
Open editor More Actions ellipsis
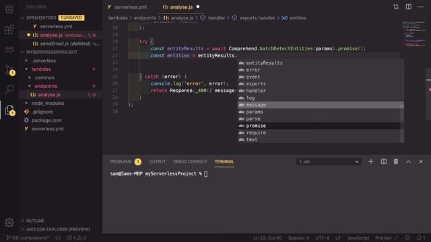[421, 7]
